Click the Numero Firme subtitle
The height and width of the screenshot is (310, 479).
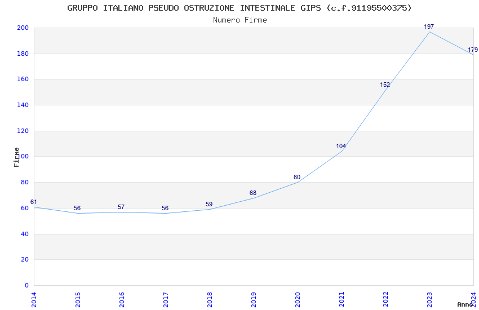pyautogui.click(x=240, y=20)
